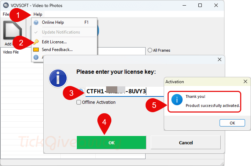
Task: Click OK in the Activation dialog
Action: click(x=232, y=123)
